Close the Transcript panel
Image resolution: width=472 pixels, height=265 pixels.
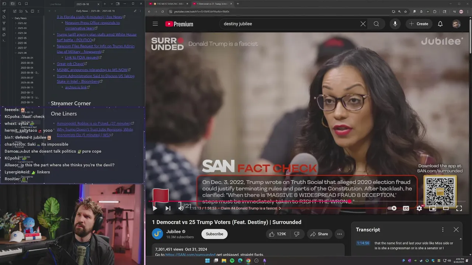(x=456, y=230)
